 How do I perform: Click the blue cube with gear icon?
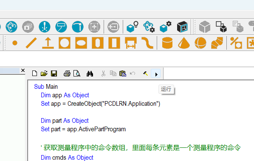pyautogui.click(x=166, y=27)
